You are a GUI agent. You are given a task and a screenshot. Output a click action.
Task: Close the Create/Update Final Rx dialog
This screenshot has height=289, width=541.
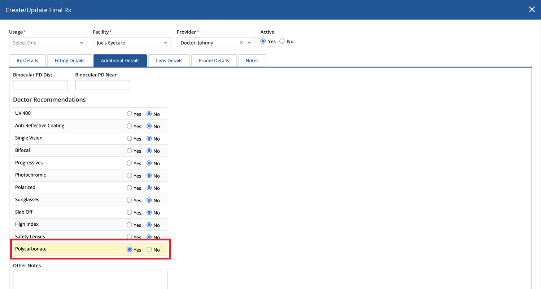(x=532, y=10)
